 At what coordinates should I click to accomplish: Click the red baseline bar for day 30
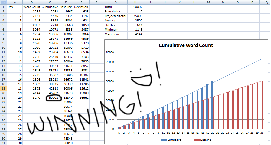[263, 105]
